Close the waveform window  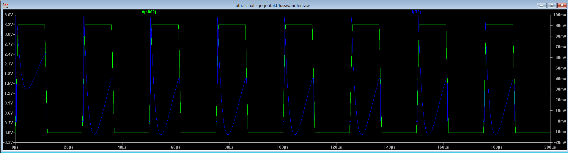click(562, 5)
